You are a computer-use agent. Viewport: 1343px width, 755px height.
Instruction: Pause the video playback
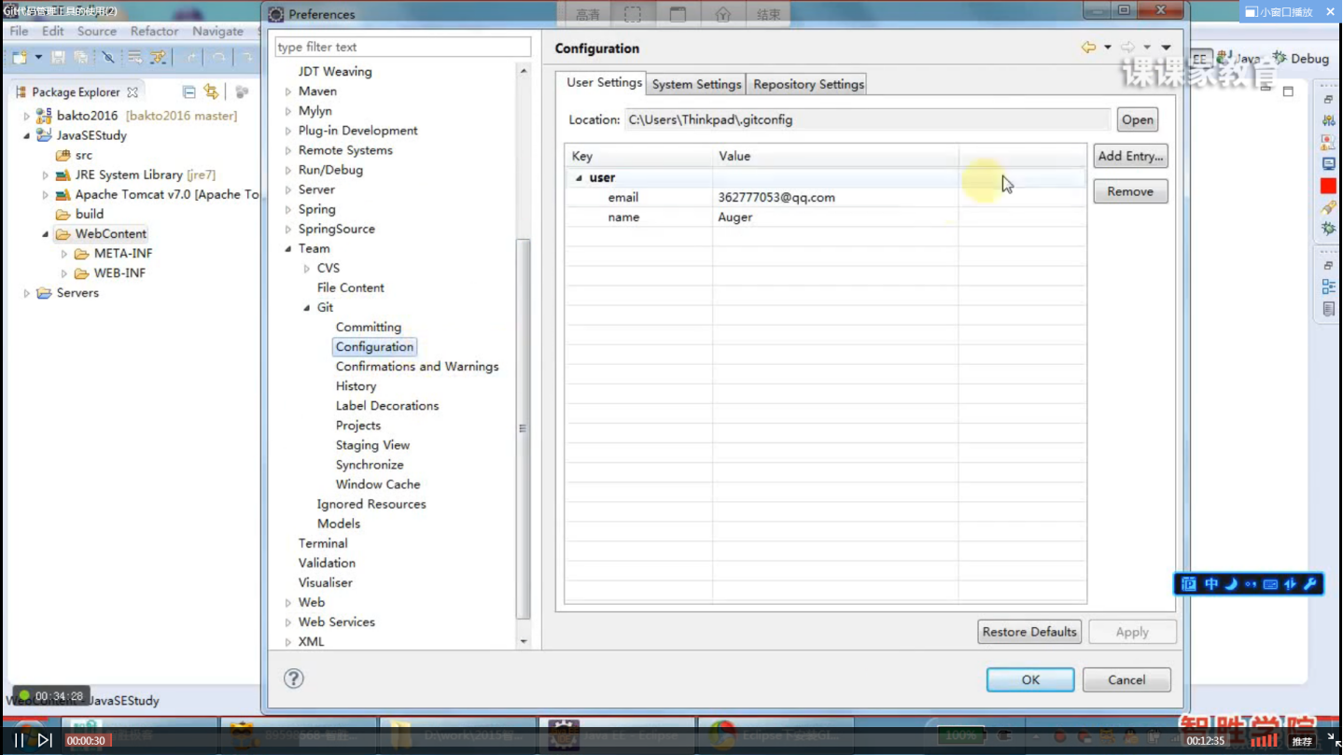(19, 740)
